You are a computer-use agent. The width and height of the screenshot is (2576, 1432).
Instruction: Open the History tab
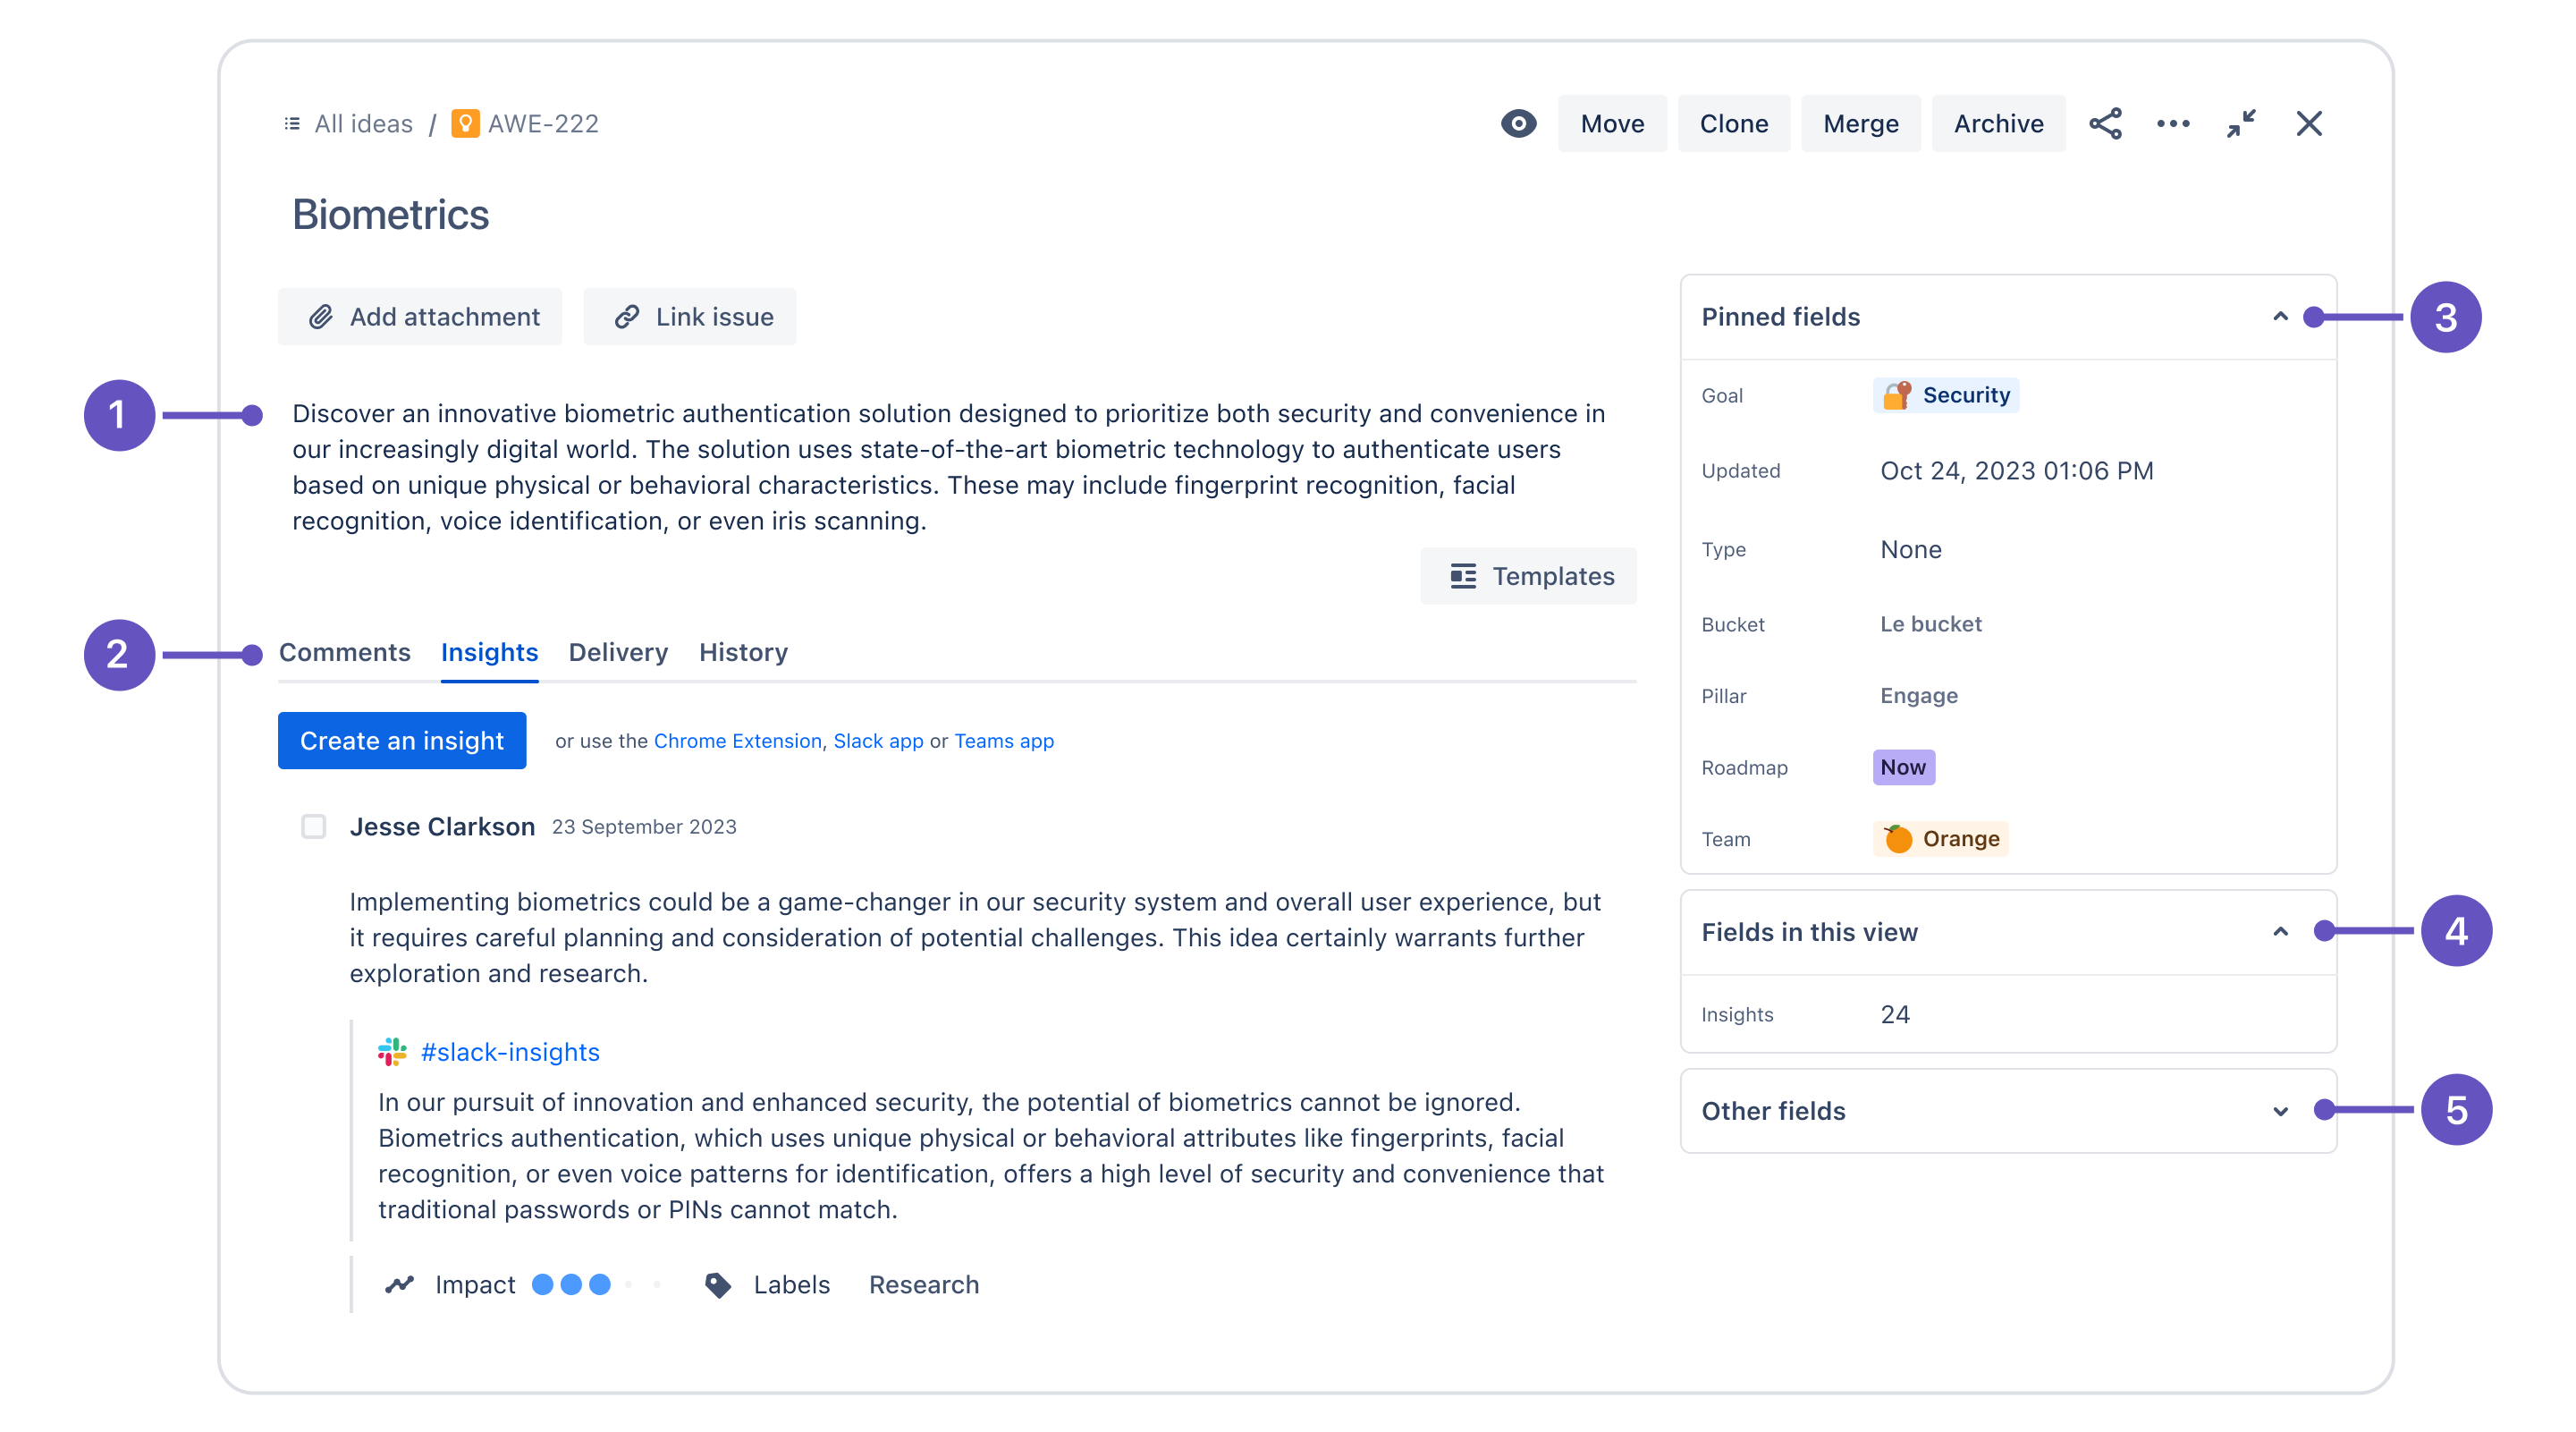742,652
